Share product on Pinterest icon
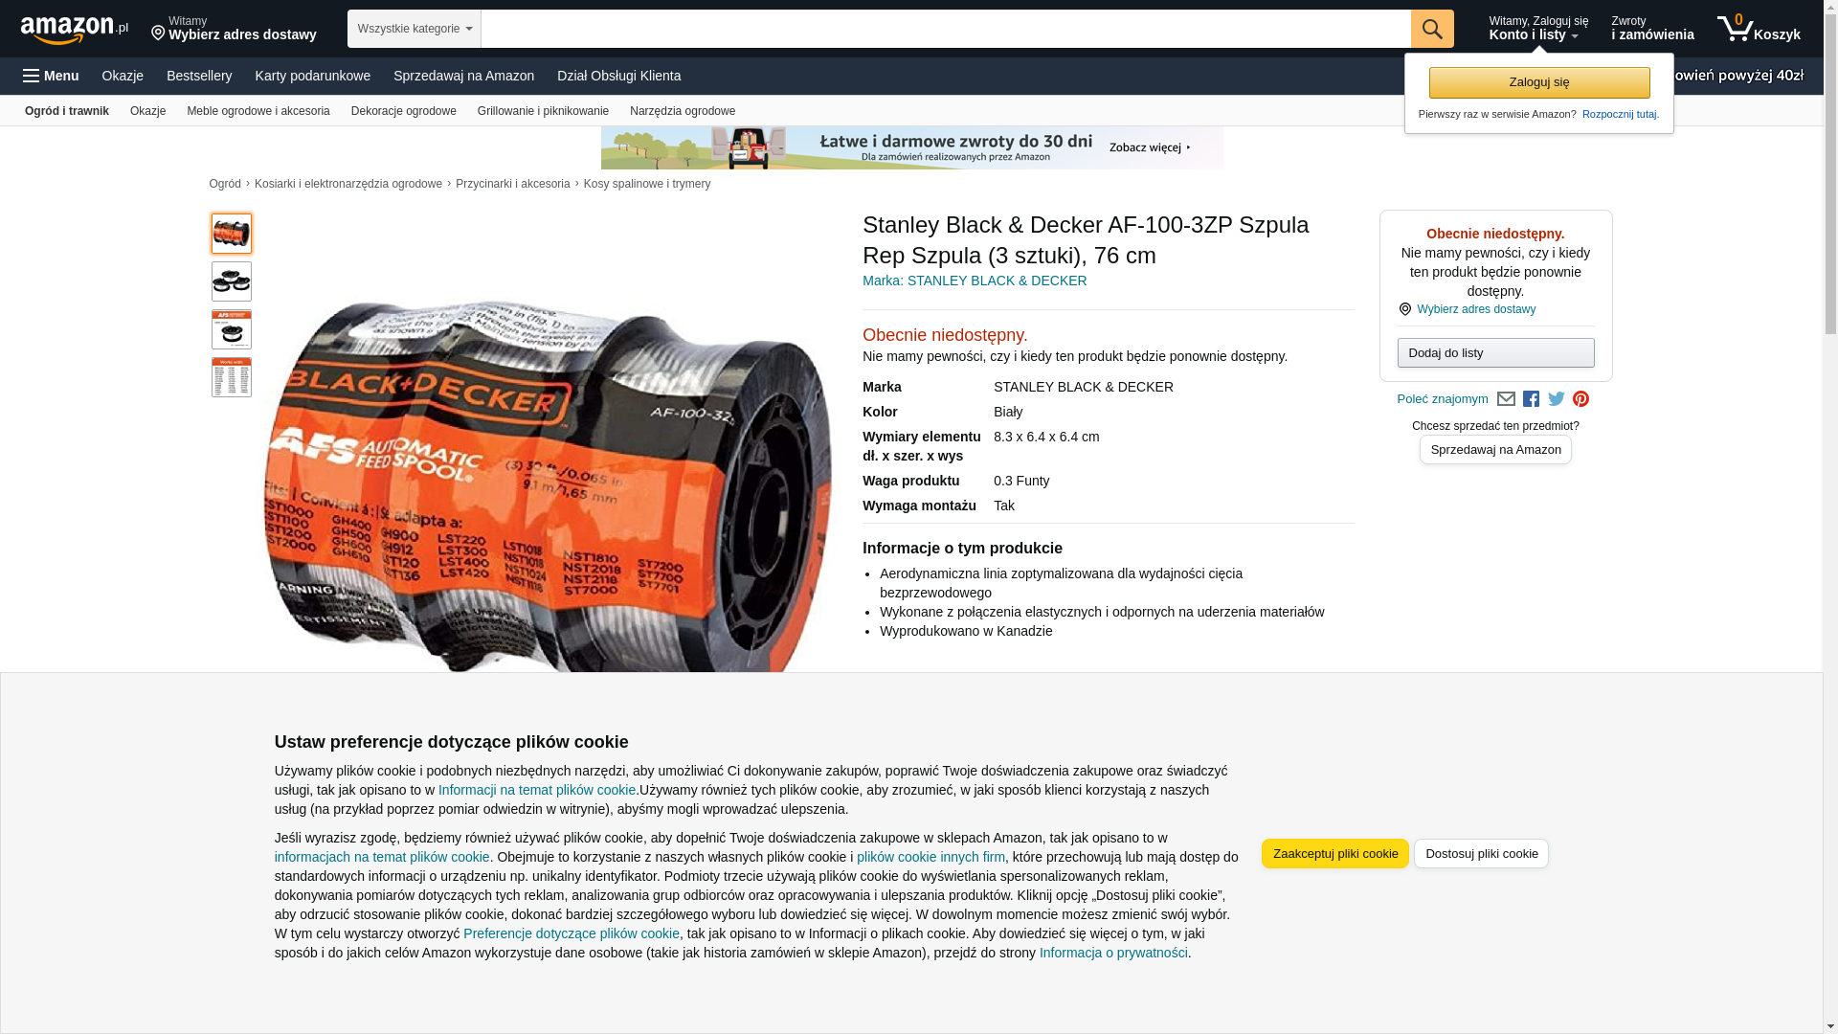This screenshot has height=1034, width=1838. pos(1580,399)
